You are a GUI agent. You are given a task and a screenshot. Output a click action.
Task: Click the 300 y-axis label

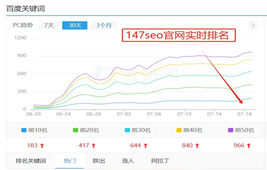pos(22,91)
